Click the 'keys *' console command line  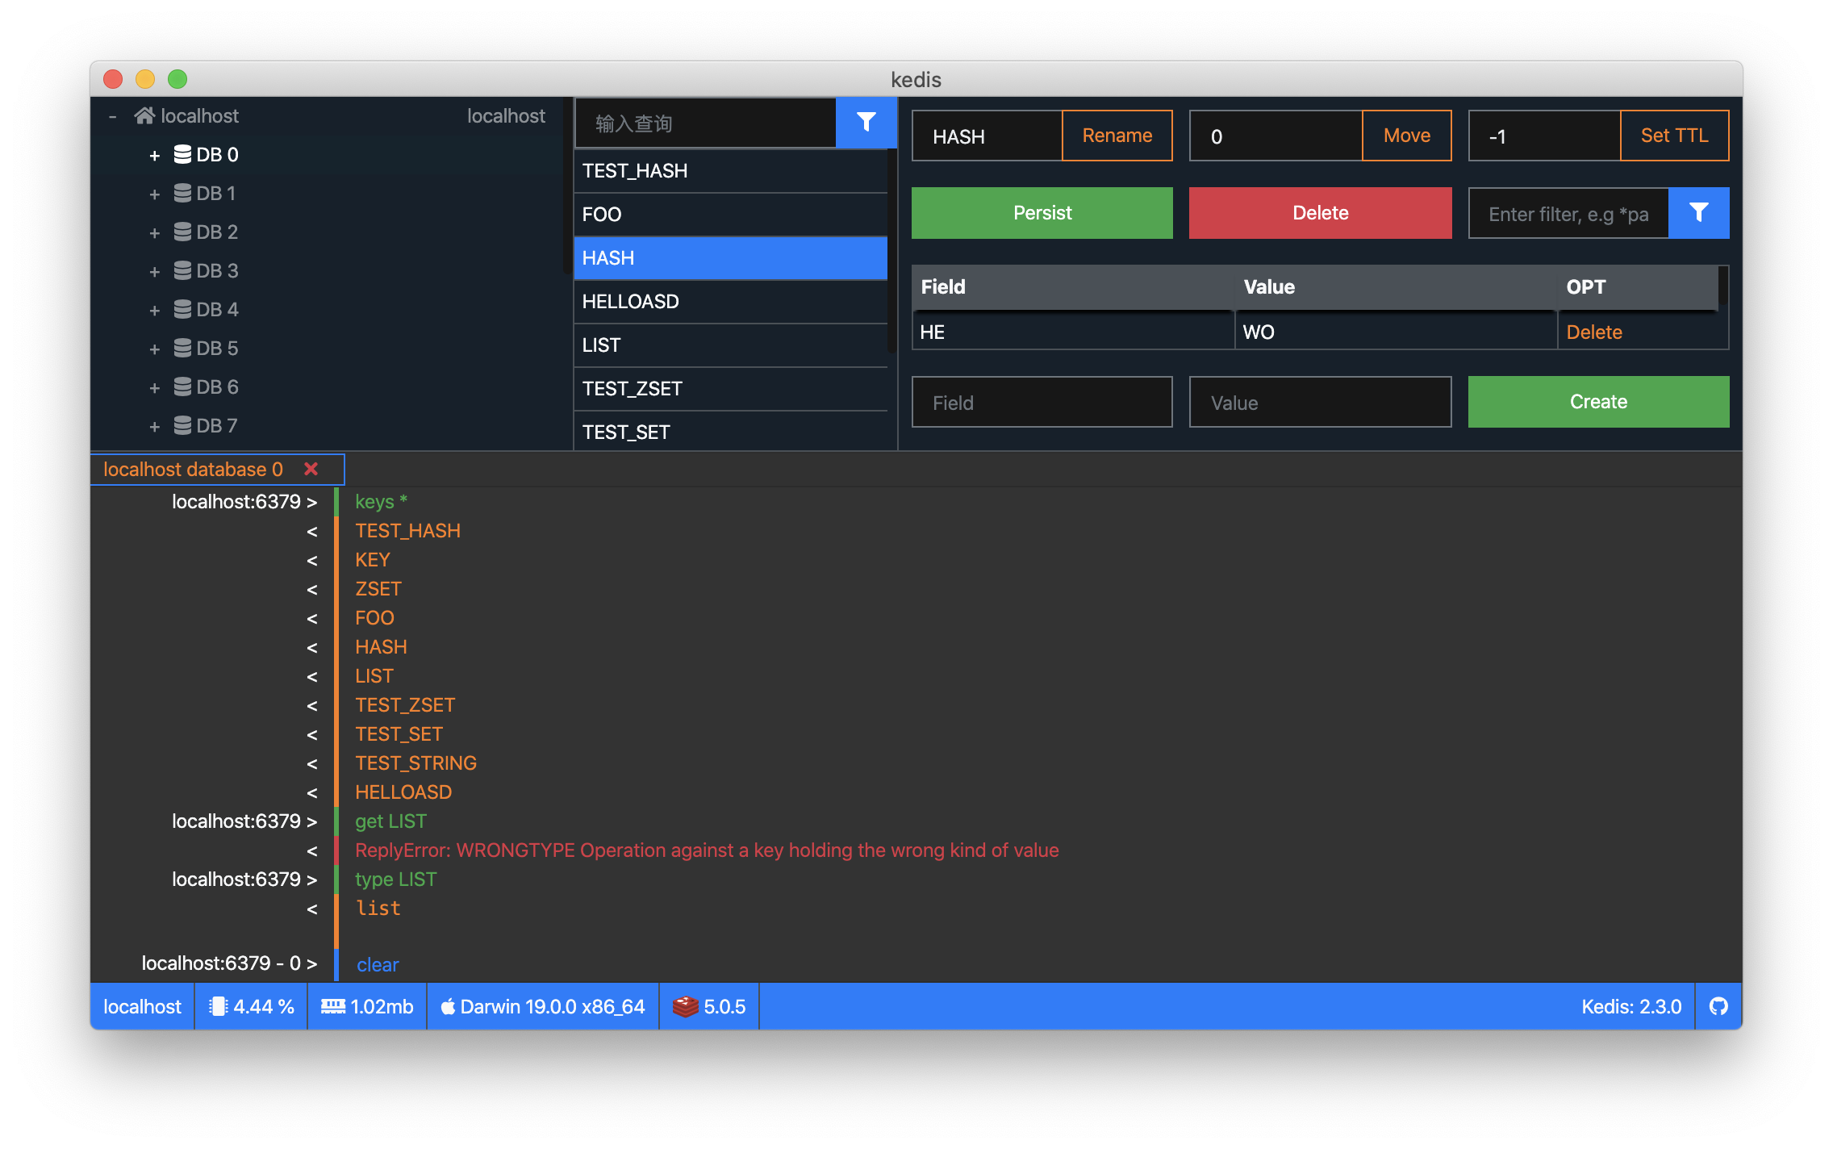pyautogui.click(x=381, y=501)
